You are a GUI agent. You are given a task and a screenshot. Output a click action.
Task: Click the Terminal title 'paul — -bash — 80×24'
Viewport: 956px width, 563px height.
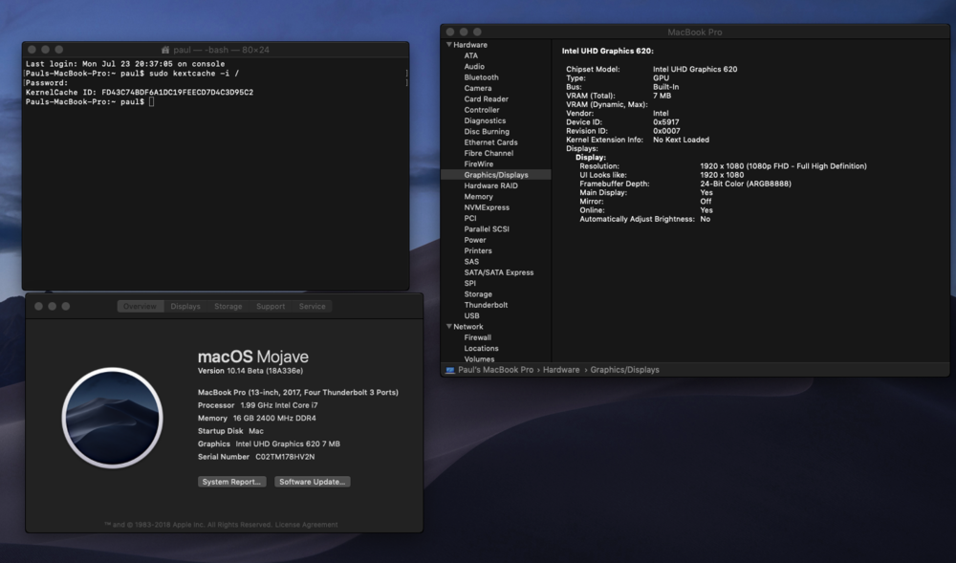pos(221,50)
